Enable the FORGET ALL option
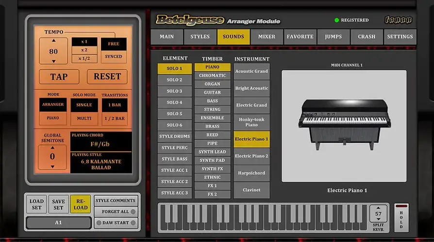Viewport: 434px width, 242px height. 116,212
